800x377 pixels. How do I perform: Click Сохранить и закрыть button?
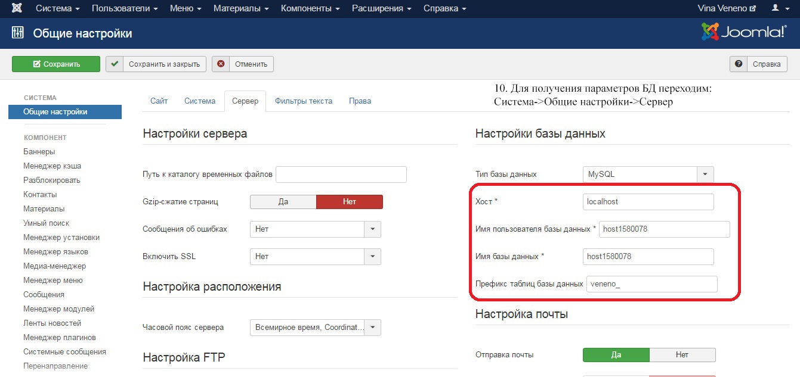(156, 64)
